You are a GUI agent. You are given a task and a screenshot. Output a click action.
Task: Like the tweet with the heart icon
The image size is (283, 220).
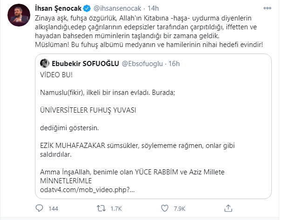[x=165, y=208]
